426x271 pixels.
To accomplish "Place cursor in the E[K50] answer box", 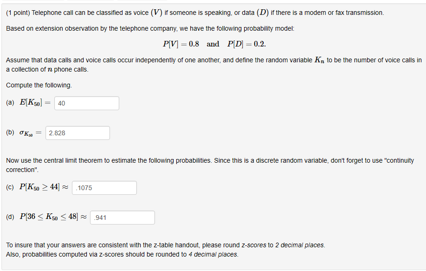I will [86, 103].
